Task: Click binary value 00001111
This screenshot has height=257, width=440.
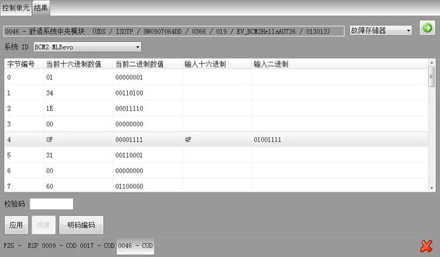Action: click(129, 139)
